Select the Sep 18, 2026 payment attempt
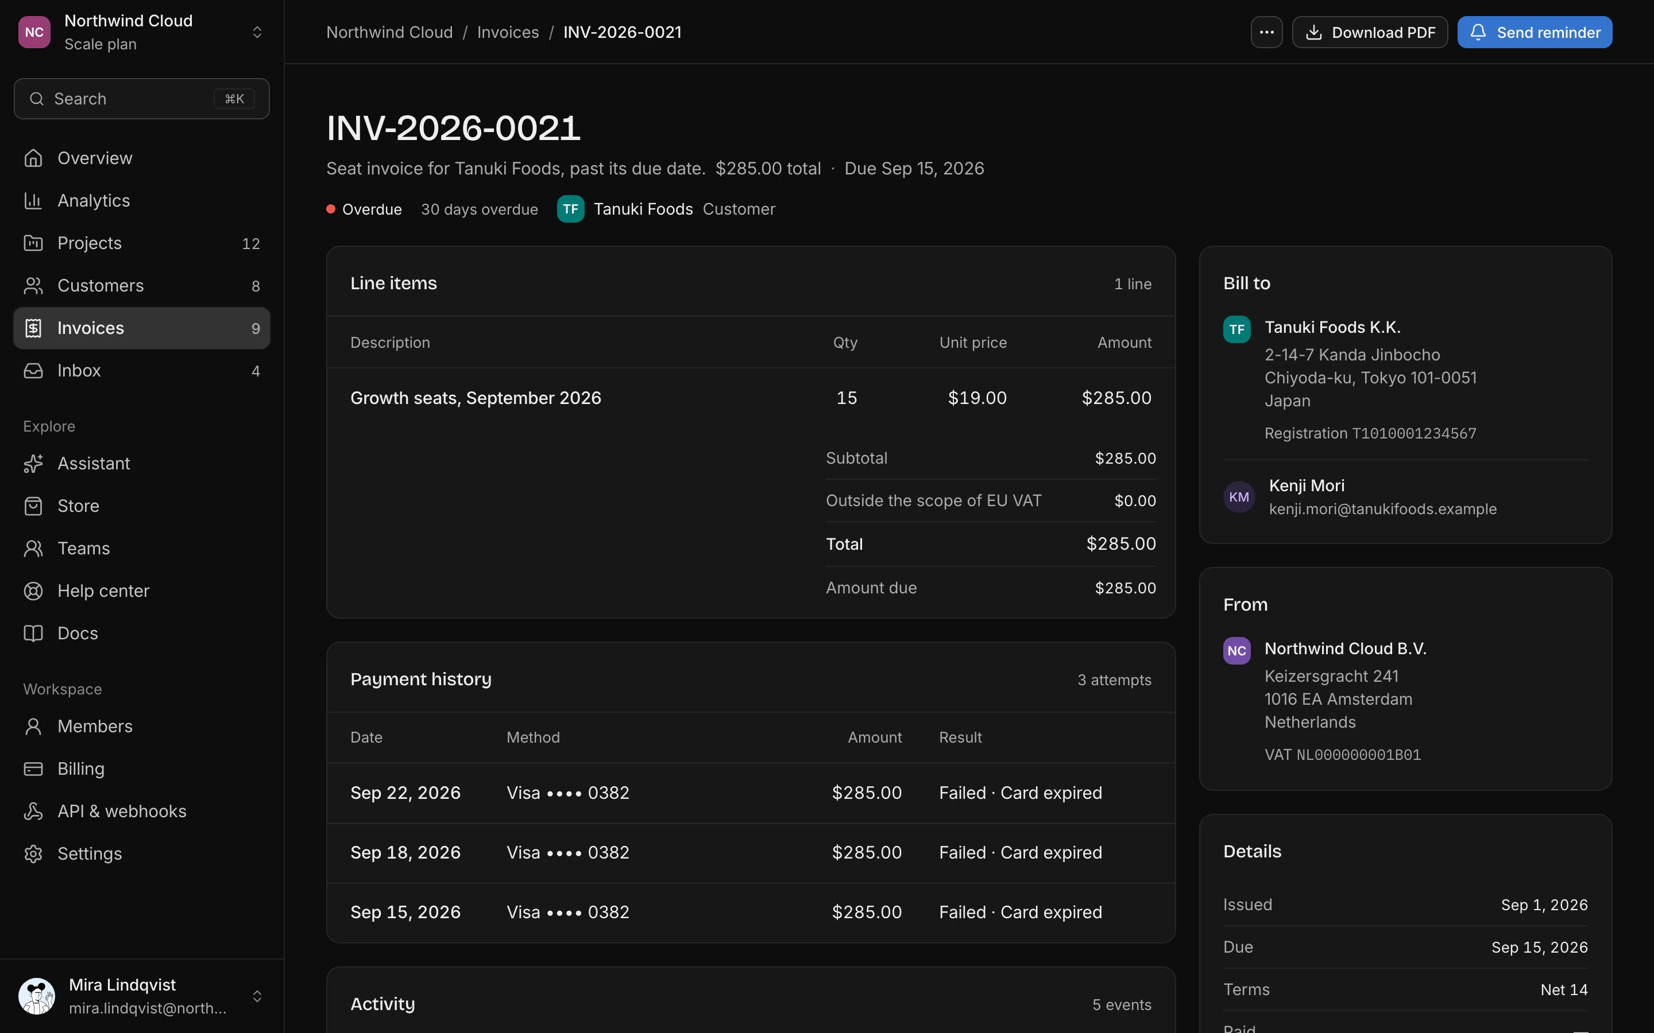 pos(751,853)
